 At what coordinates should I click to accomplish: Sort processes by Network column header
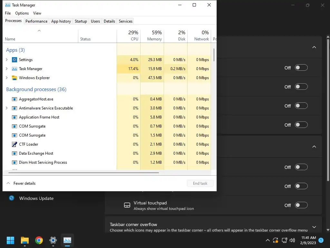tap(199, 36)
